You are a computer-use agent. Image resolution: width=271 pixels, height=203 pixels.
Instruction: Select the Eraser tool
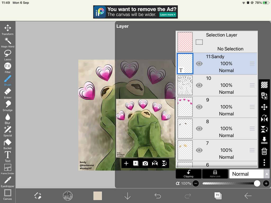[x=8, y=93]
